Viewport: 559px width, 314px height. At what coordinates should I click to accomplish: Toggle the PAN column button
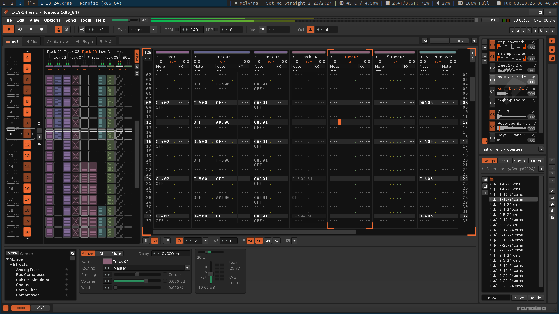(259, 241)
